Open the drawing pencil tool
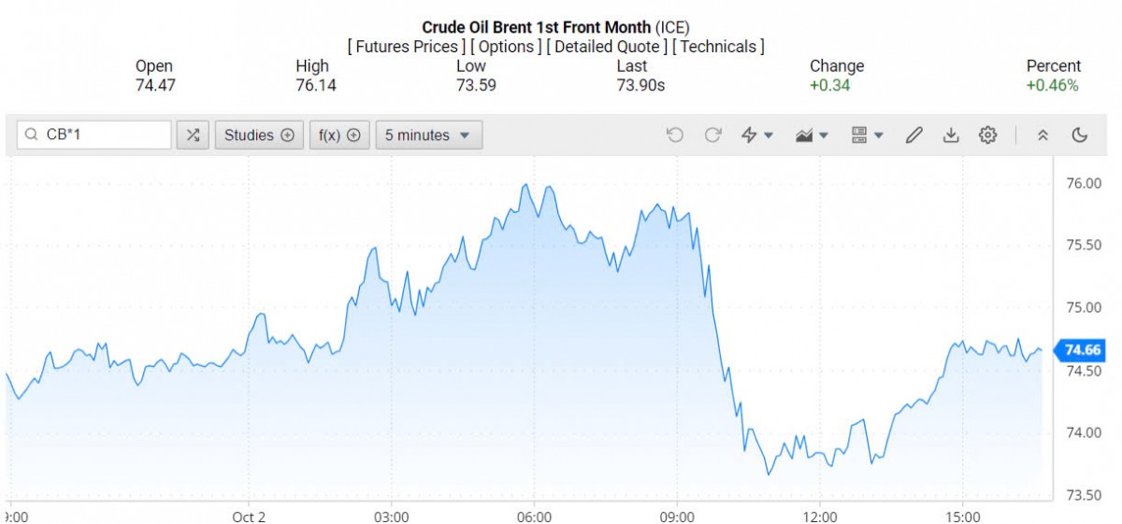Screen dimensions: 1122x524 pos(914,135)
